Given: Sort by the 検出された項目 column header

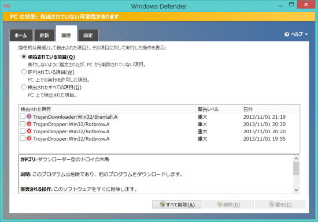Looking at the screenshot, I should point(108,109).
